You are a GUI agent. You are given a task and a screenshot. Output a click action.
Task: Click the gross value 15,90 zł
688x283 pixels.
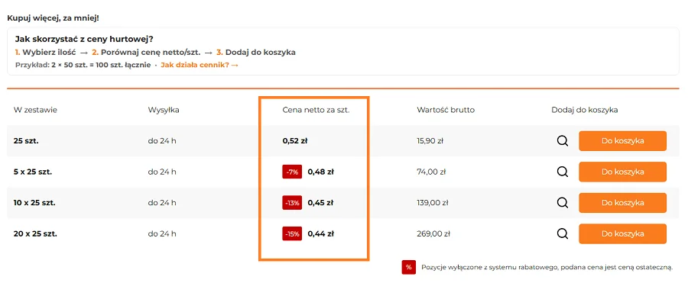click(430, 141)
